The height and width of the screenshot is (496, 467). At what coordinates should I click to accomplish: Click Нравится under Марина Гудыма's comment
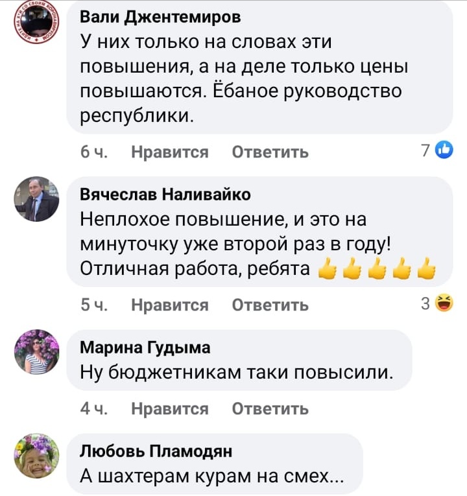[x=170, y=408]
